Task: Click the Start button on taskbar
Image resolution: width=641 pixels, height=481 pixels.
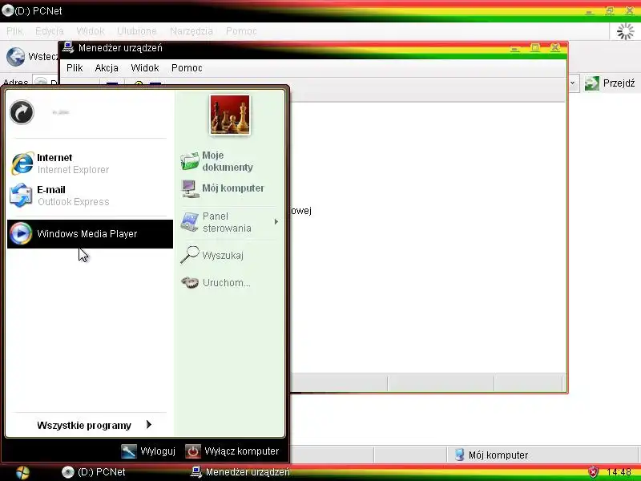Action: 22,472
